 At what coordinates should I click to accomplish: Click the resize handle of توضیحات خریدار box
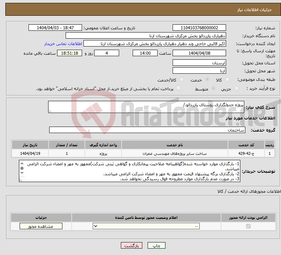21,180
